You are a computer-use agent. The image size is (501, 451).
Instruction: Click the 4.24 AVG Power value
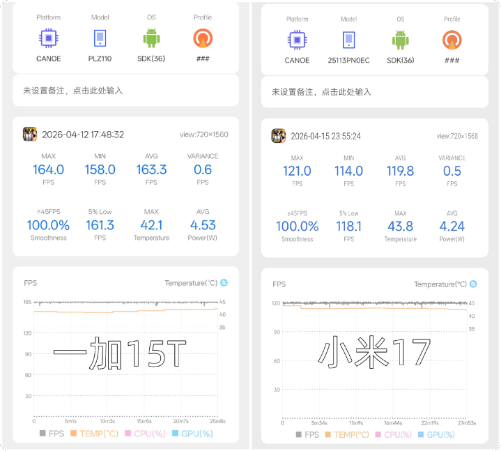click(452, 227)
